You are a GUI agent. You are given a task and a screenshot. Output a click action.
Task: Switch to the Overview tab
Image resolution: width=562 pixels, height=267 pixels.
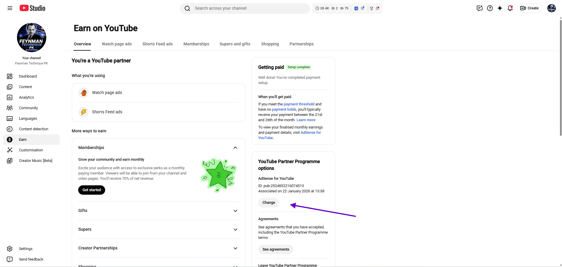pos(83,44)
